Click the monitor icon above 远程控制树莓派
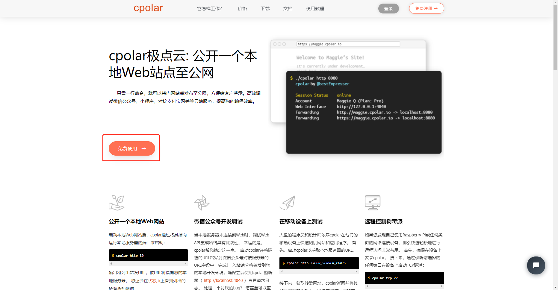Viewport: 558px width, 290px height. [x=373, y=202]
